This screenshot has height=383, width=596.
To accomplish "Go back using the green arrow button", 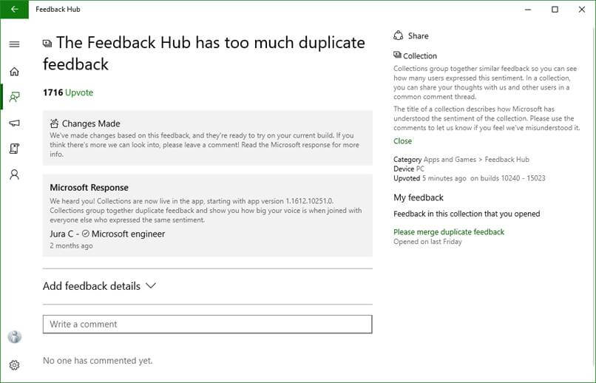I will click(15, 10).
